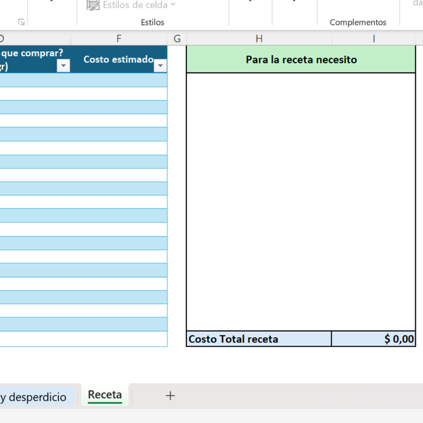
Task: Open the filter arrow on the '¿que comprar?' column
Action: 63,65
